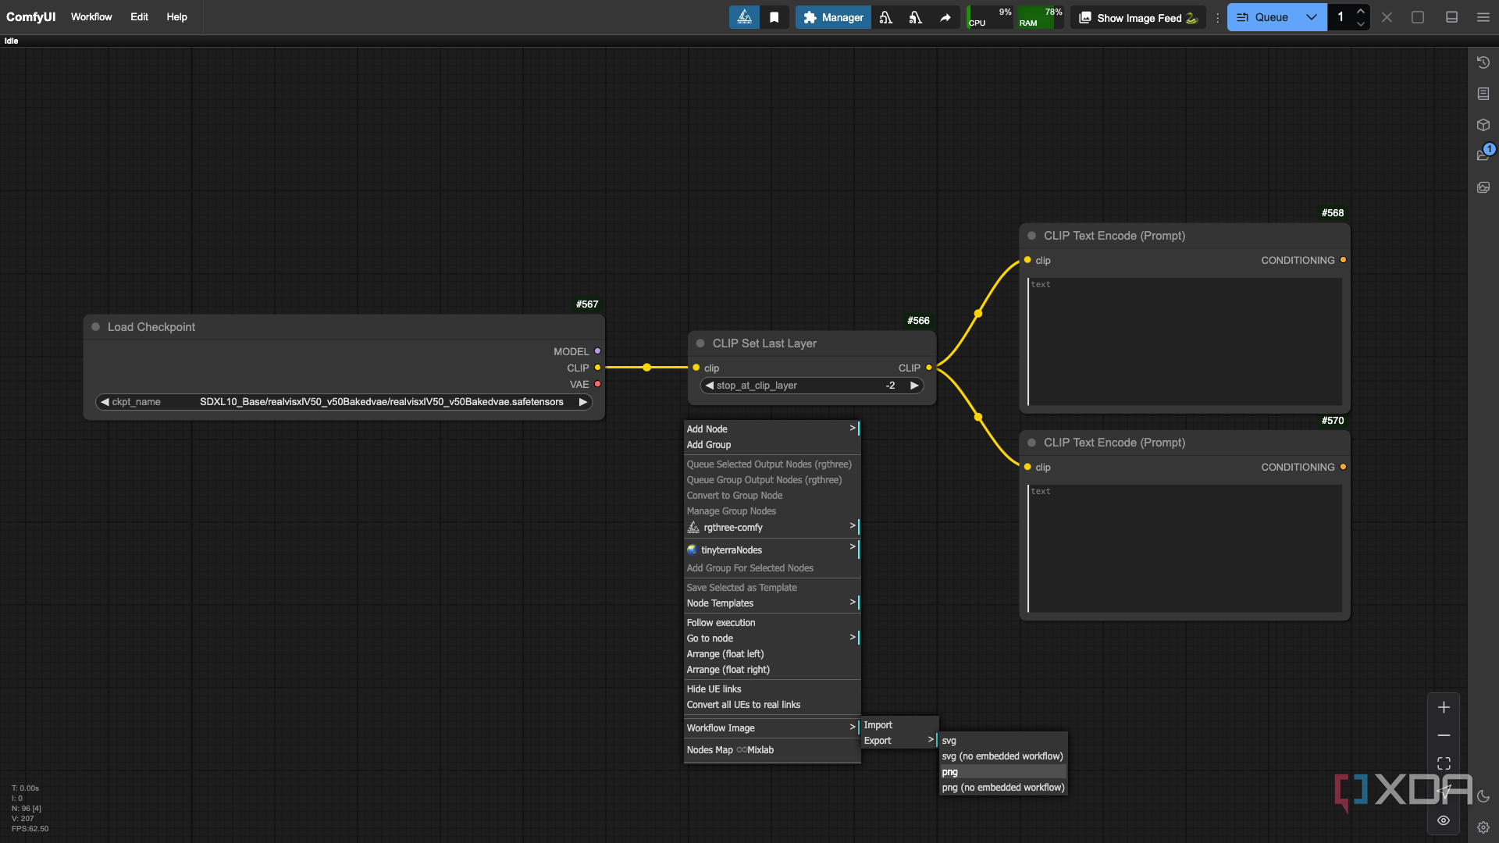Open the queue history sidebar icon
This screenshot has height=843, width=1499.
pyautogui.click(x=1483, y=62)
